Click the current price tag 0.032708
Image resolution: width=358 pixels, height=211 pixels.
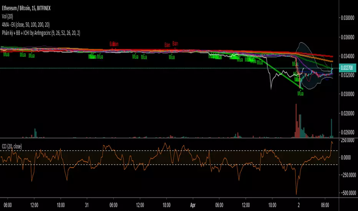click(347, 68)
